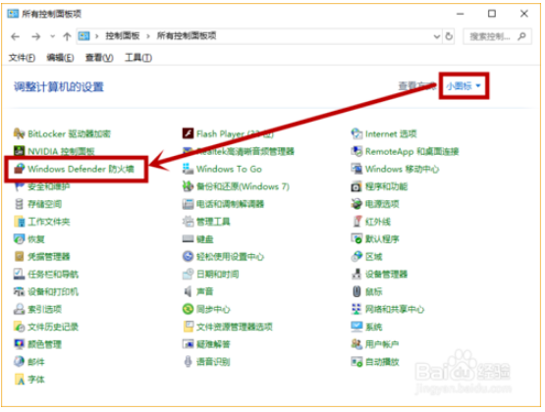Open 设备和打印机 icon
This screenshot has width=545, height=412.
pyautogui.click(x=19, y=291)
